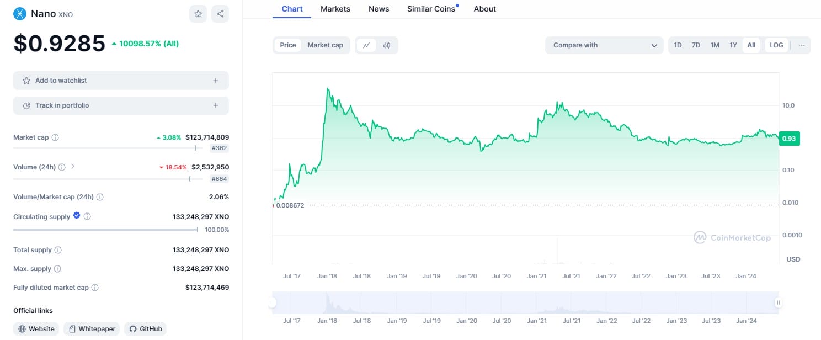Screen dimensions: 821x340
Task: Click Add to watchlist button
Action: pyautogui.click(x=121, y=81)
